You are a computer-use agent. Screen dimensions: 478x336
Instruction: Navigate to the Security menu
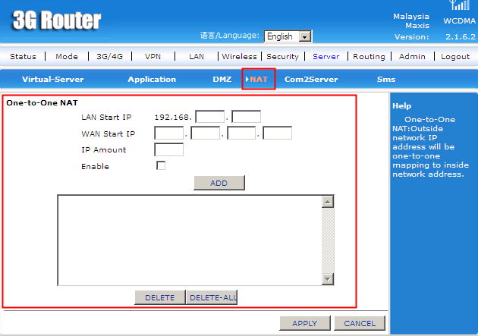click(282, 56)
